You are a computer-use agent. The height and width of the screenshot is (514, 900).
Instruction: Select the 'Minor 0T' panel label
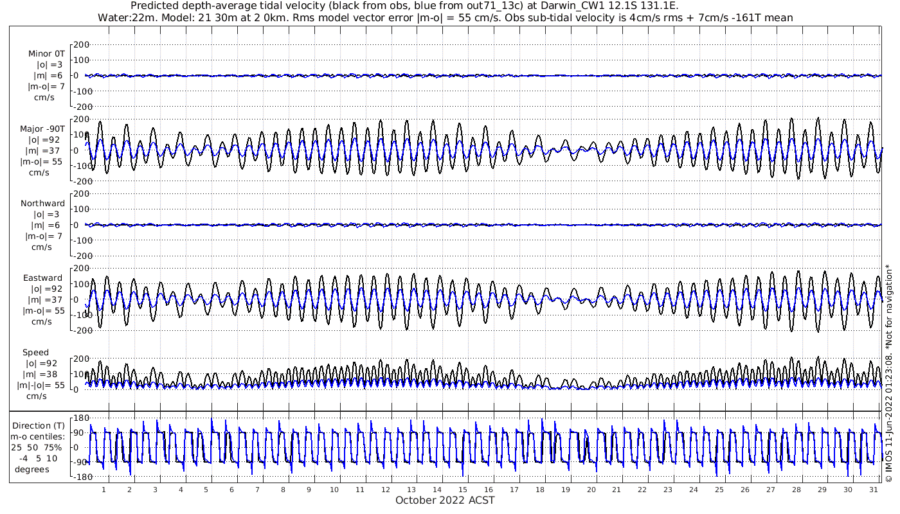[46, 54]
